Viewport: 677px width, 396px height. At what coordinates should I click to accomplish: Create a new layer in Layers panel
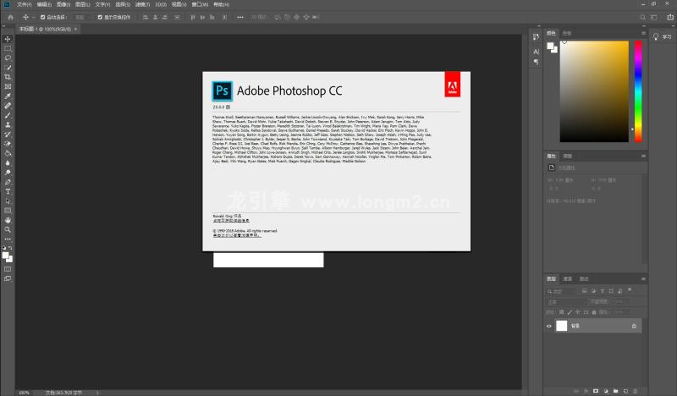tap(625, 391)
